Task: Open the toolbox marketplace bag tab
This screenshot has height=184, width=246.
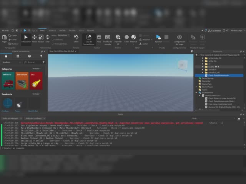Action: coord(6,56)
